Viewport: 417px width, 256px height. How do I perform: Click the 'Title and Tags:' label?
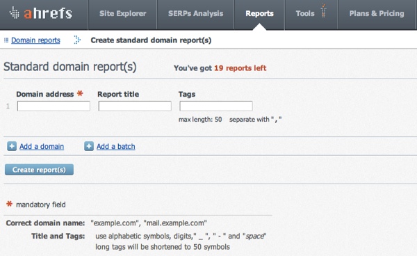coord(58,236)
